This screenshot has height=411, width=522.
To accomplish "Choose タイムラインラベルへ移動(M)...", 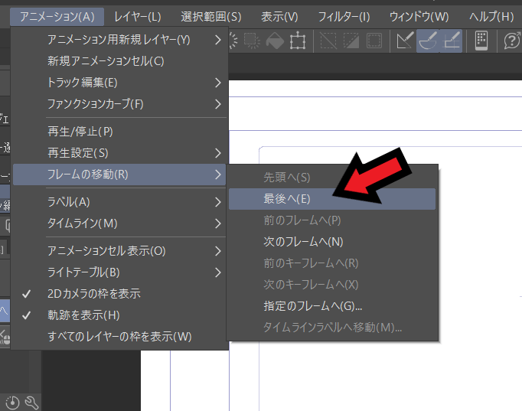I will [332, 328].
